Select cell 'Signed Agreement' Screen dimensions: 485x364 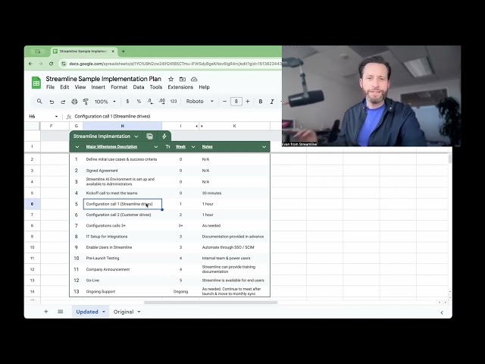(x=123, y=171)
